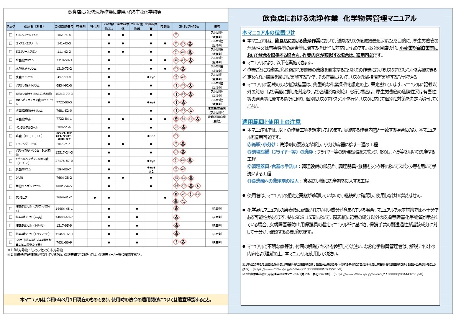Click the health hazard pictogram in the エチレングリコール row
The image size is (456, 322).
183,144
